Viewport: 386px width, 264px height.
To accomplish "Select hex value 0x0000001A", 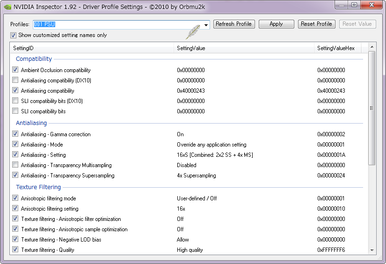I will [x=331, y=155].
